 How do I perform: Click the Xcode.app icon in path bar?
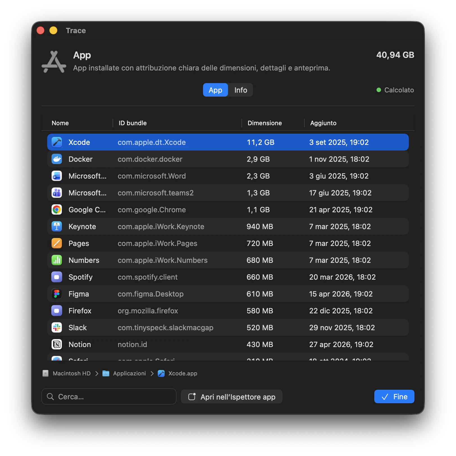161,373
